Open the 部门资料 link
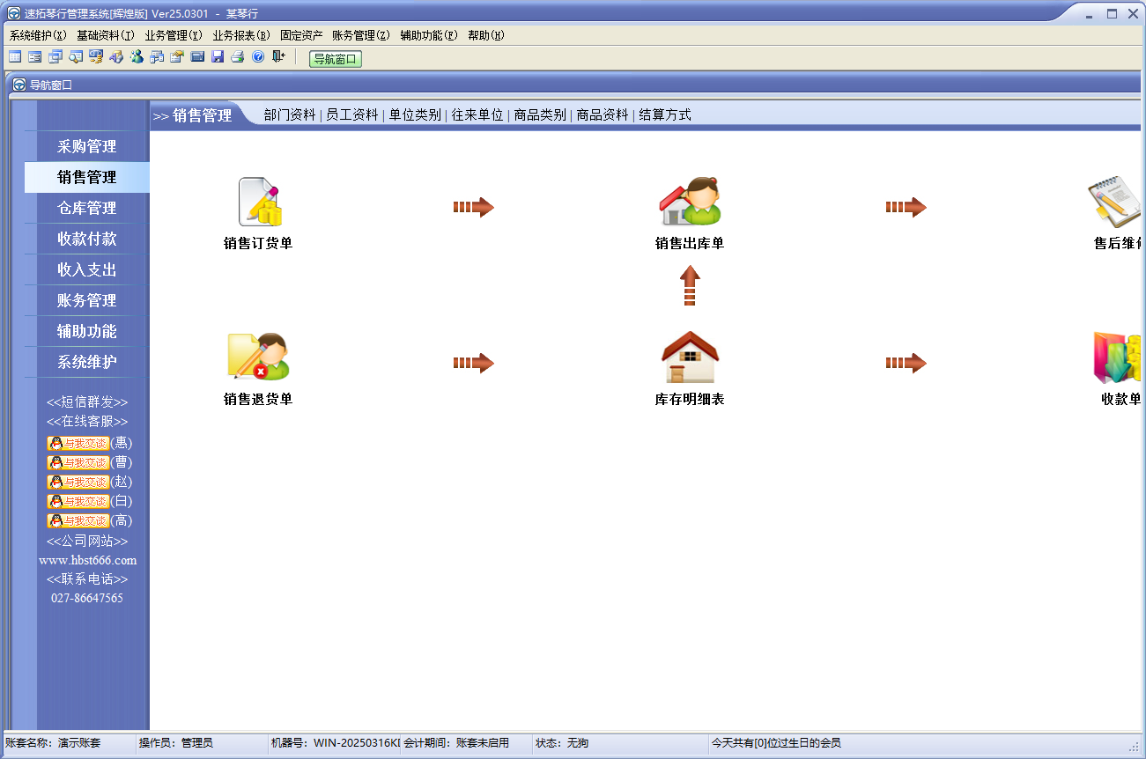The image size is (1146, 759). click(x=290, y=114)
